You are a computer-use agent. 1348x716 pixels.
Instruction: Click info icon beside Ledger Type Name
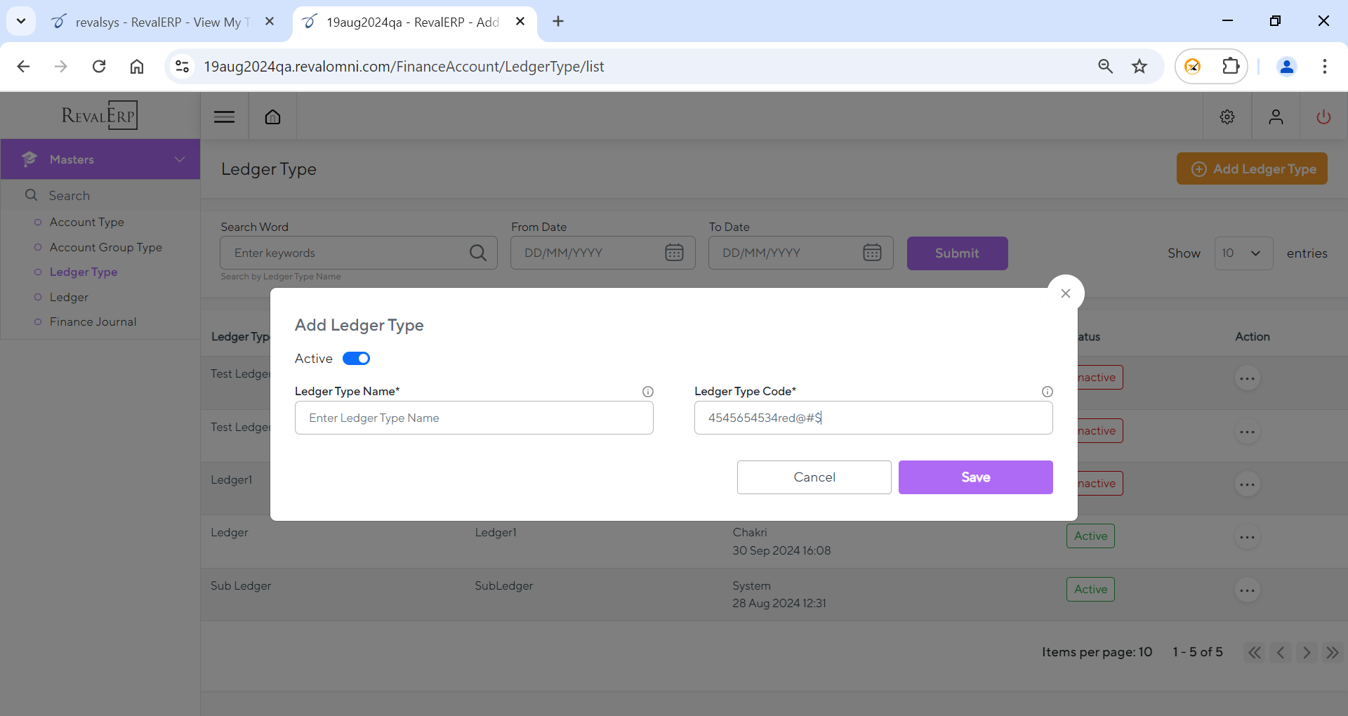click(x=647, y=392)
